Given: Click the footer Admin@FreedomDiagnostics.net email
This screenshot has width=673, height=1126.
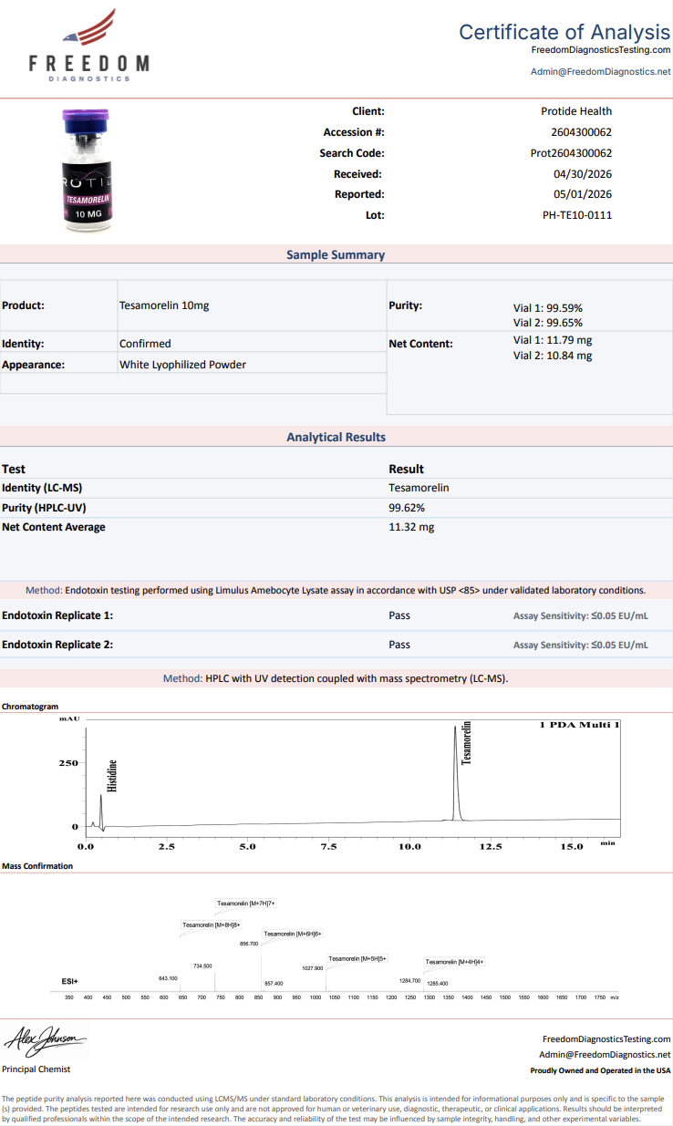Looking at the screenshot, I should click(x=605, y=1054).
